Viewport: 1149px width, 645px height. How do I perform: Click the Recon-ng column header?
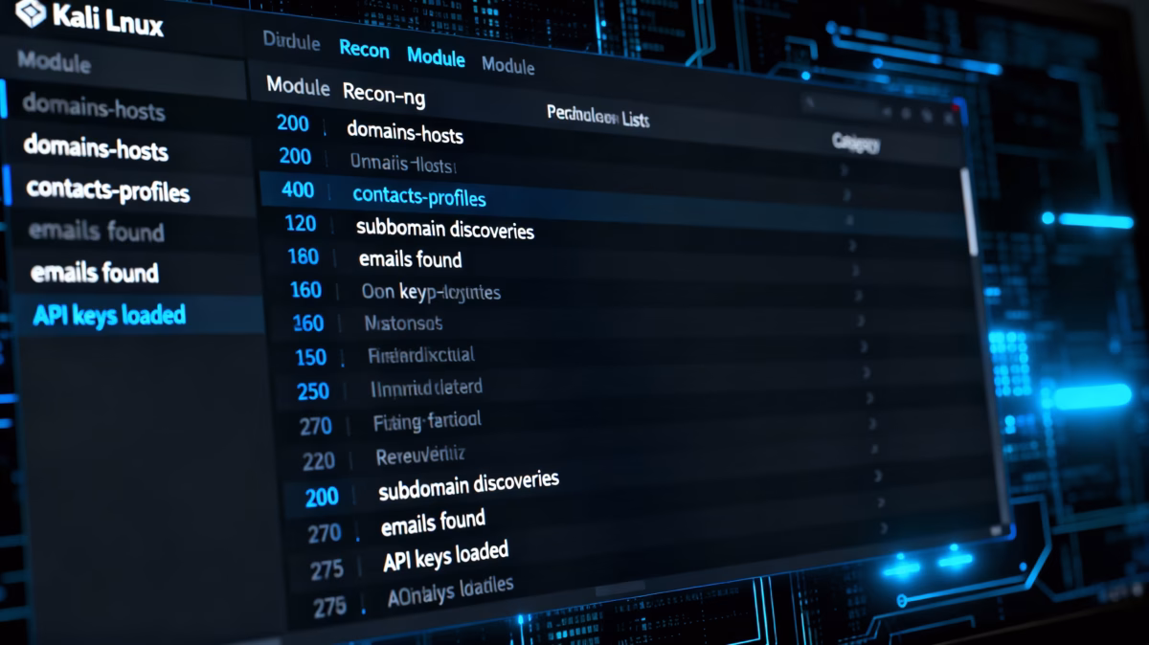[x=384, y=94]
